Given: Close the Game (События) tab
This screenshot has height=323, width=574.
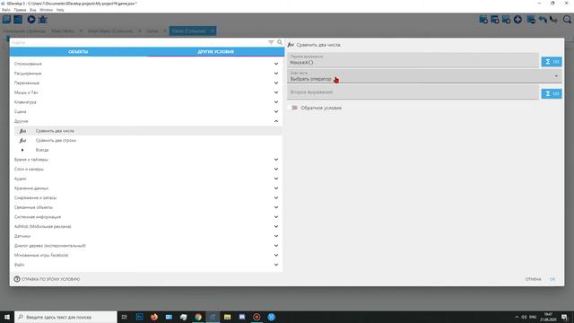Looking at the screenshot, I should [212, 31].
